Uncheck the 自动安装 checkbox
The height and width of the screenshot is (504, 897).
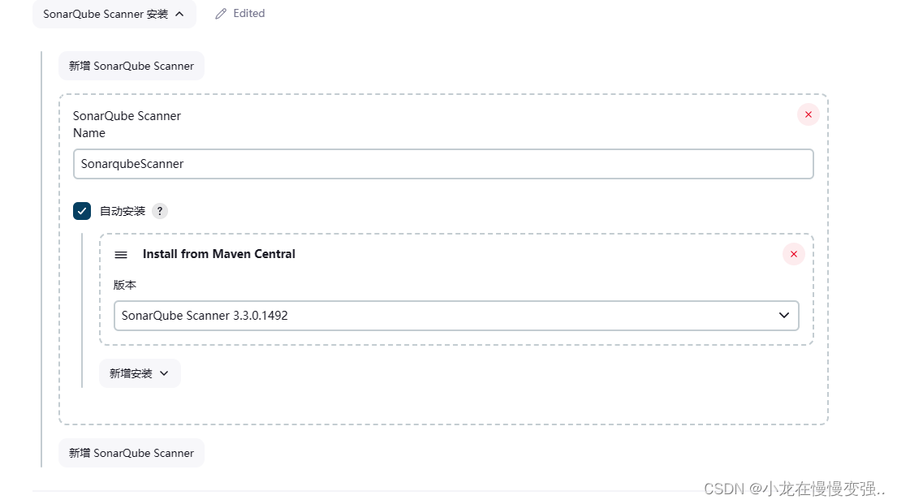pos(82,211)
